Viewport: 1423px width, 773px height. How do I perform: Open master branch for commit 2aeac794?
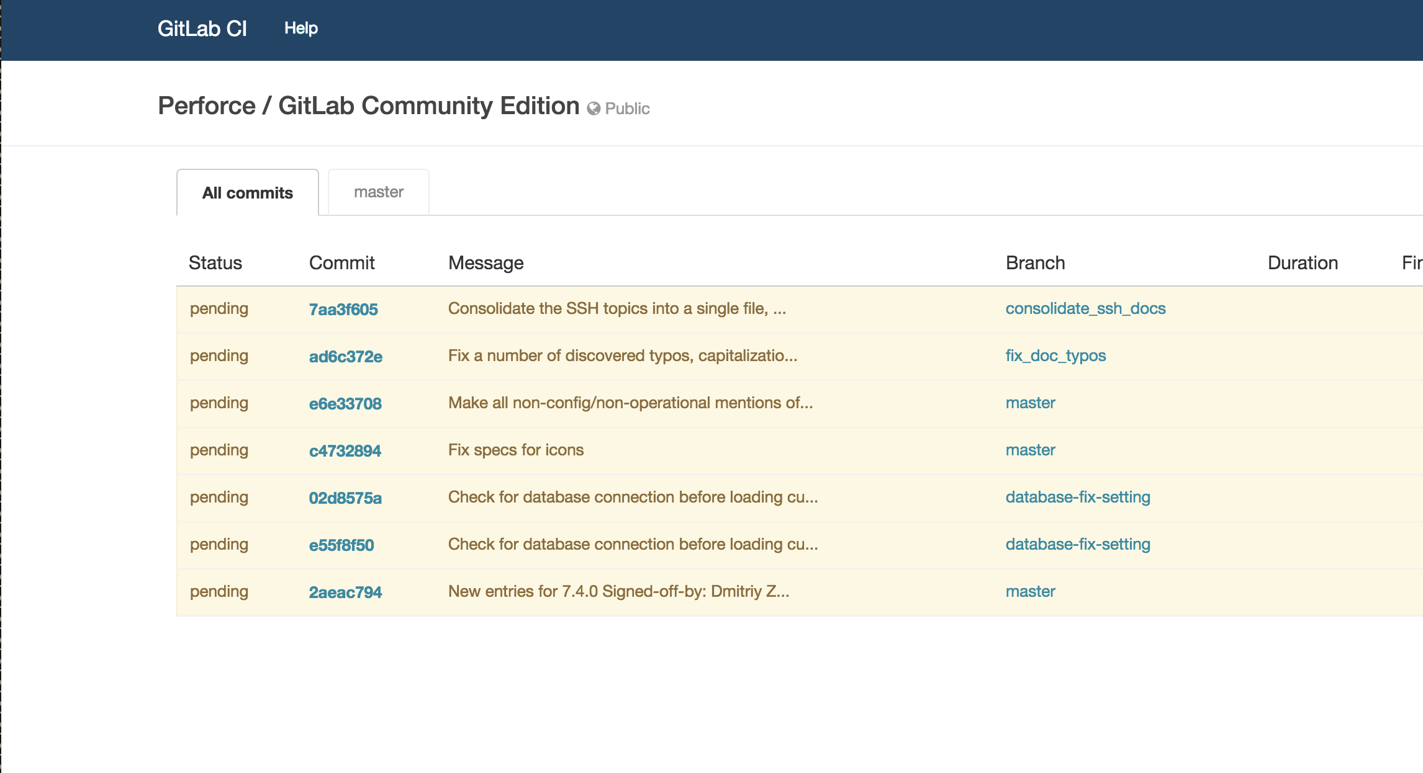point(1031,591)
